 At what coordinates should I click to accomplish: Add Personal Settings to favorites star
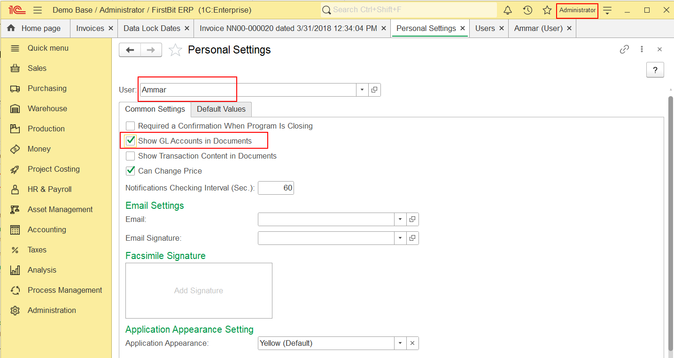[175, 50]
